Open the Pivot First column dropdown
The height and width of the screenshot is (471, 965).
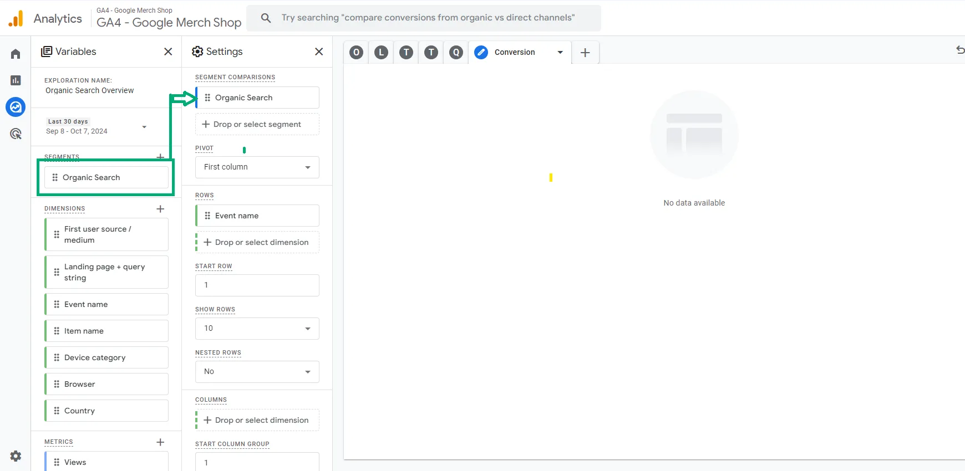[x=257, y=167]
